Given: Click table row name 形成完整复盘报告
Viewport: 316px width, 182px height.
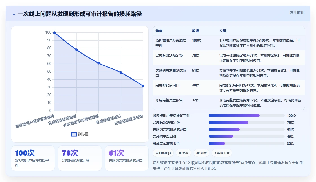Looking at the screenshot, I should [169, 100].
